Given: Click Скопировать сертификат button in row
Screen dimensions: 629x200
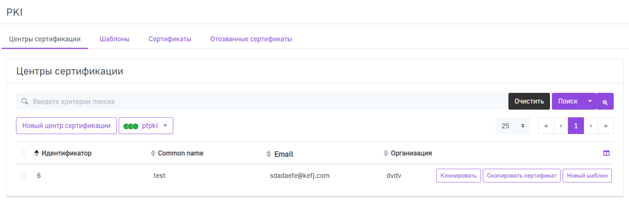Looking at the screenshot, I should [521, 176].
